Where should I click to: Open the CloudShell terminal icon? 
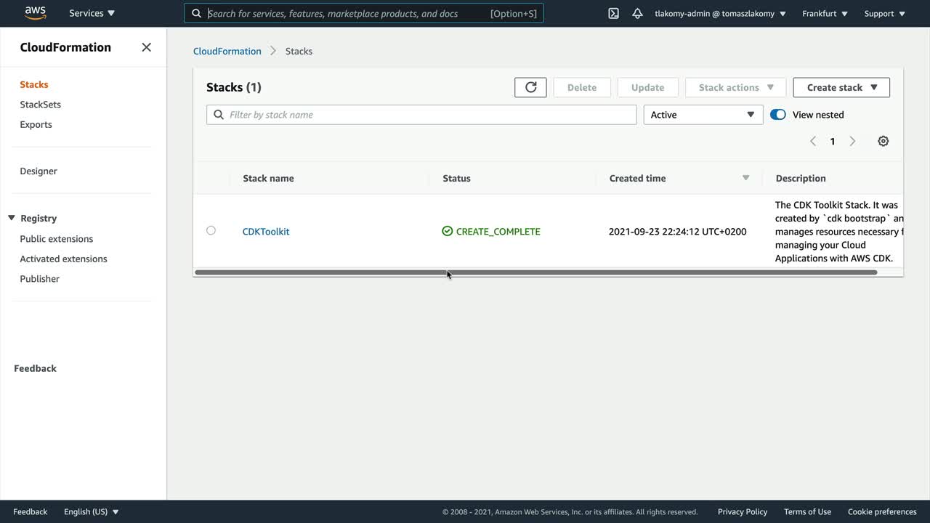tap(613, 13)
